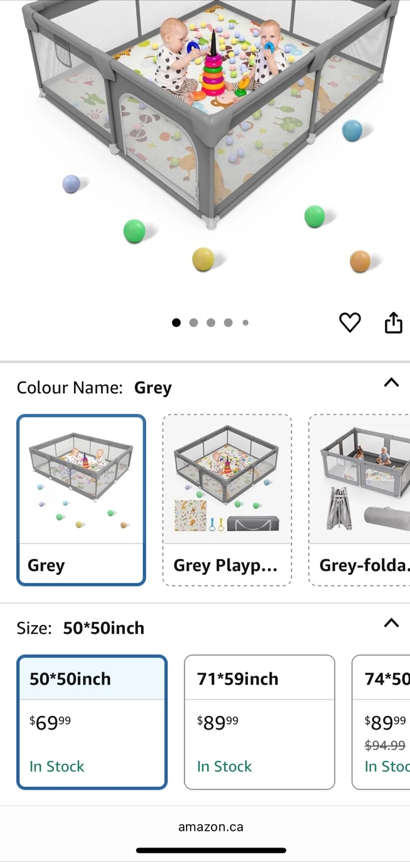410x862 pixels.
Task: Tap the last small carousel dot
Action: point(246,323)
